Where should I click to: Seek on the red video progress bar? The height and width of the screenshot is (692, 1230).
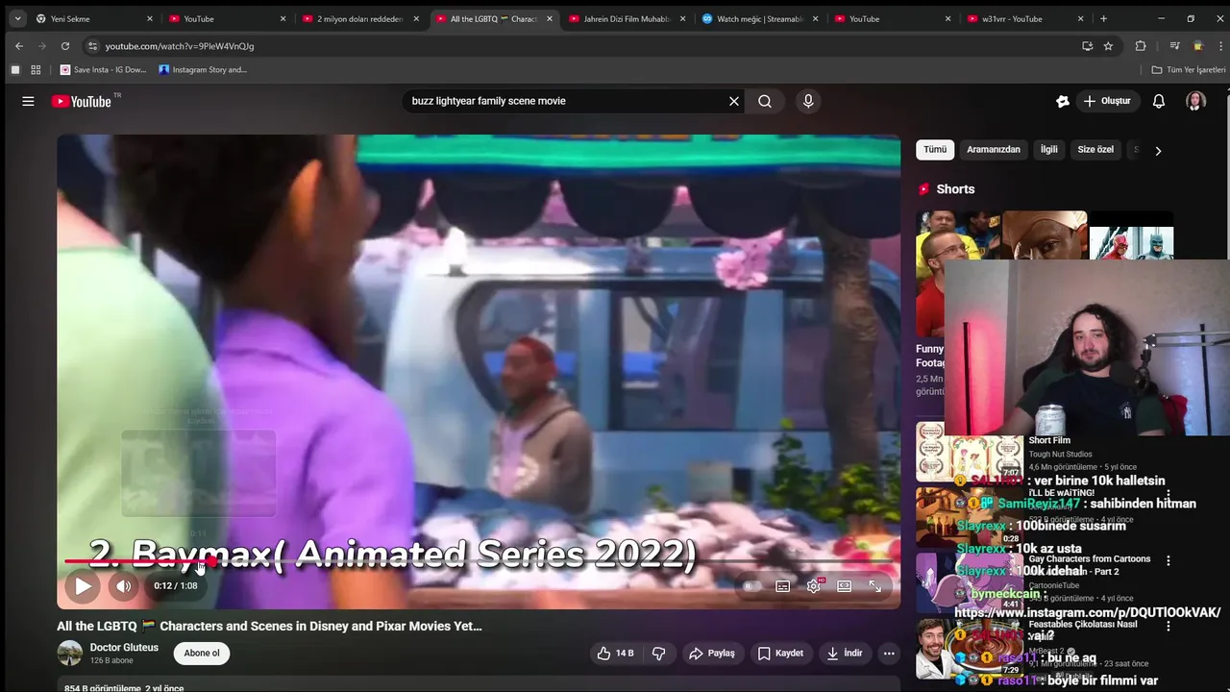(479, 561)
